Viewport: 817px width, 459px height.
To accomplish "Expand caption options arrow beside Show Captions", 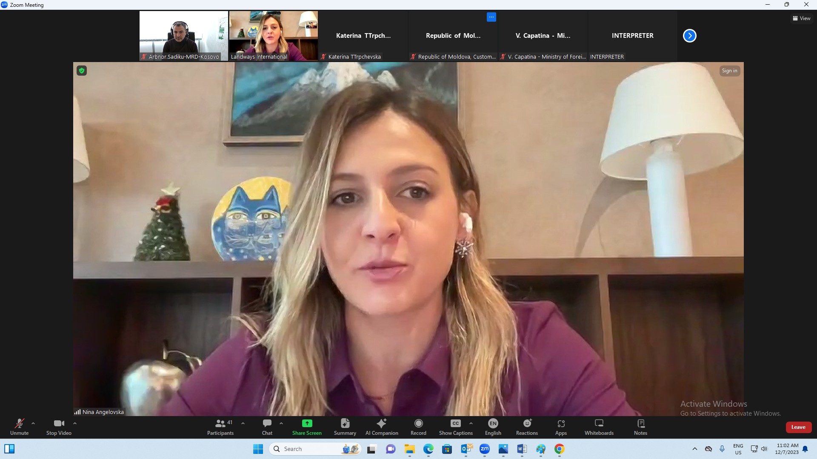I will pyautogui.click(x=471, y=423).
